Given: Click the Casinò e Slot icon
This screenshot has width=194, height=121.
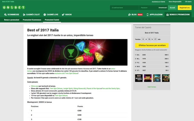Looking at the screenshot, I should point(24,15).
